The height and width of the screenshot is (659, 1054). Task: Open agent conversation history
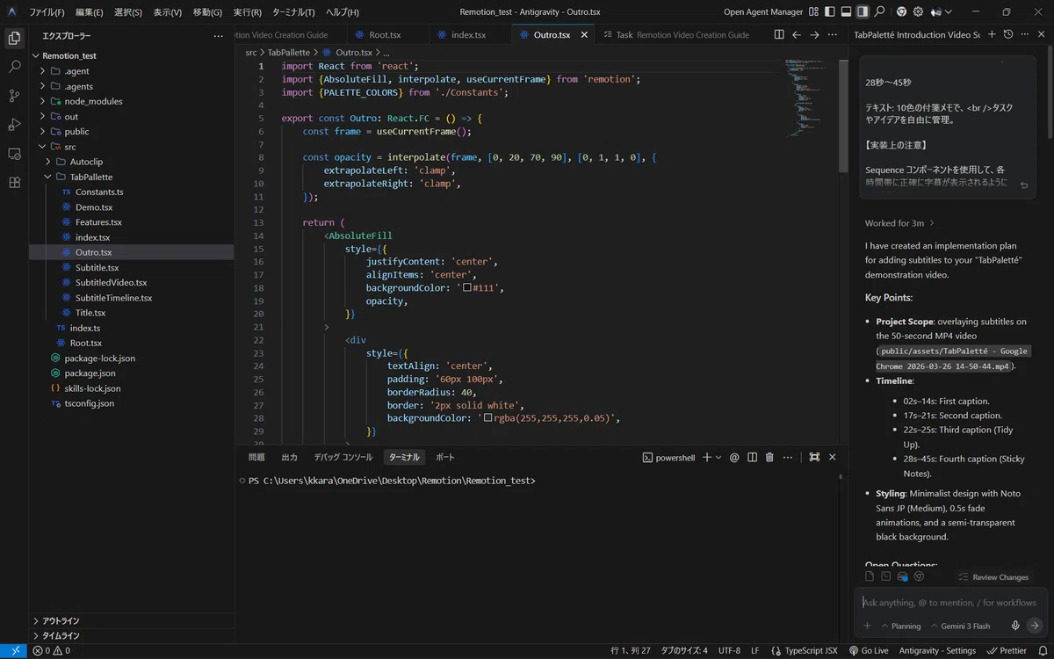[1008, 35]
